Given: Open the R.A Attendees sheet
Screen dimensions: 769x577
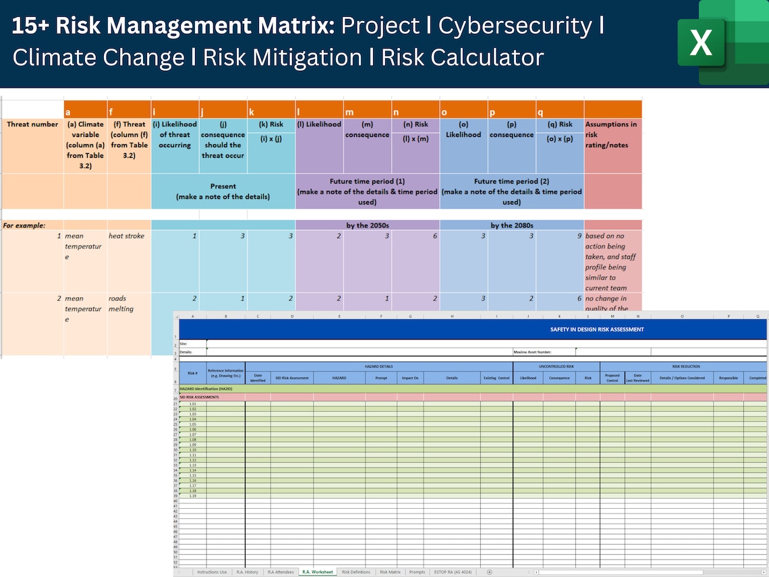Looking at the screenshot, I should click(281, 572).
